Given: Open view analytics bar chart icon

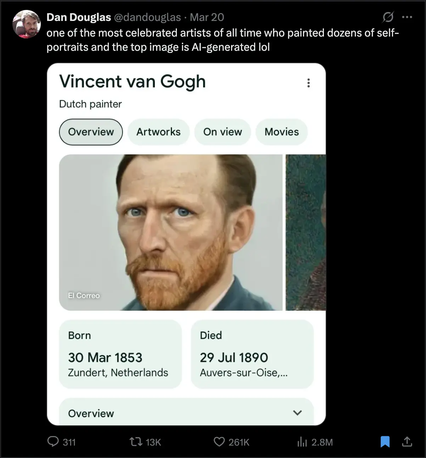Looking at the screenshot, I should click(302, 442).
